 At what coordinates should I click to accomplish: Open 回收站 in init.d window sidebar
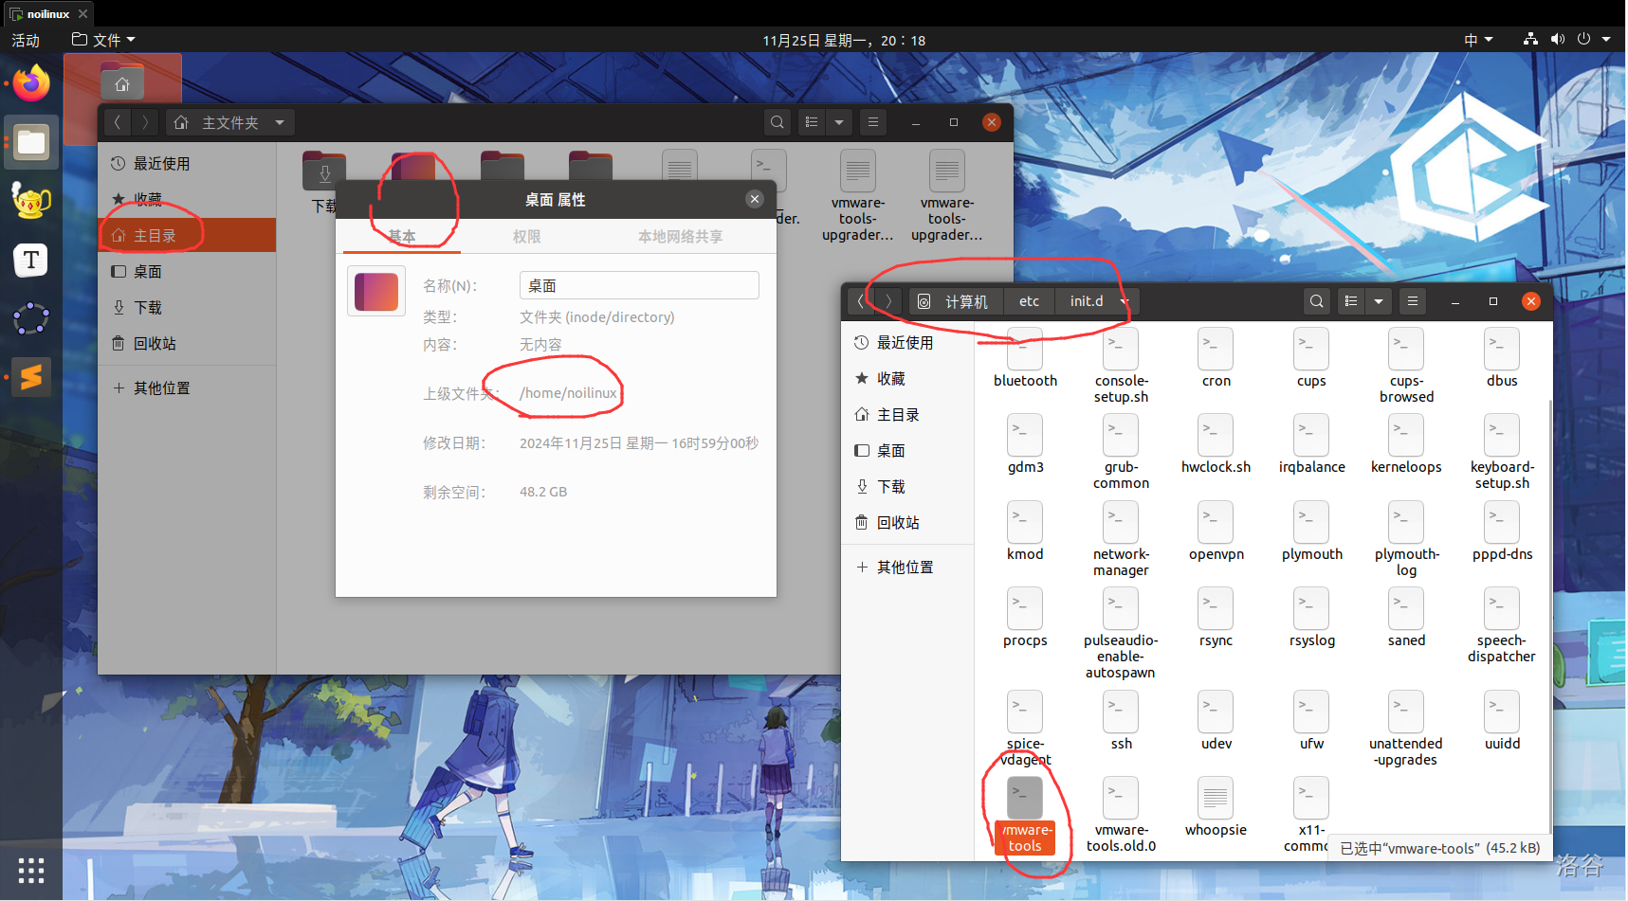tap(907, 522)
